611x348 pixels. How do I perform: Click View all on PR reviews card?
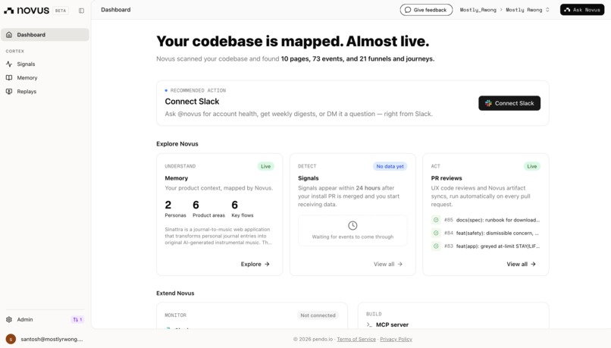522,264
